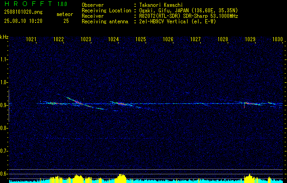
Task: Click the meteor echo trace just after 1024
Action: point(121,104)
